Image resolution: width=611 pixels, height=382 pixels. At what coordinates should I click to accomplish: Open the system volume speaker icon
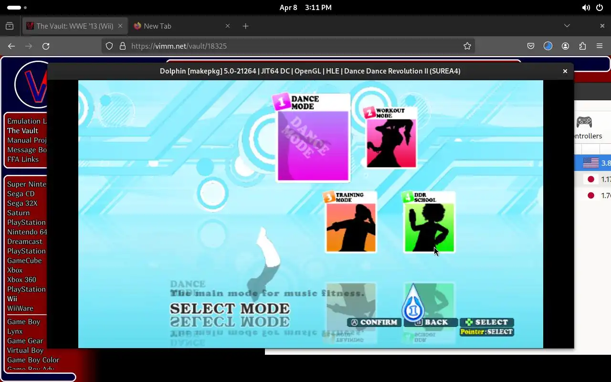click(586, 8)
